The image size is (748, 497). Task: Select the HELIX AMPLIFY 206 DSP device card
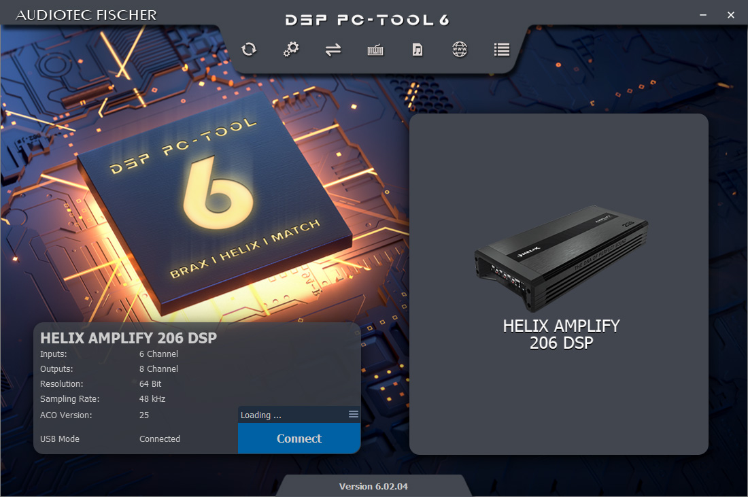[x=558, y=284]
